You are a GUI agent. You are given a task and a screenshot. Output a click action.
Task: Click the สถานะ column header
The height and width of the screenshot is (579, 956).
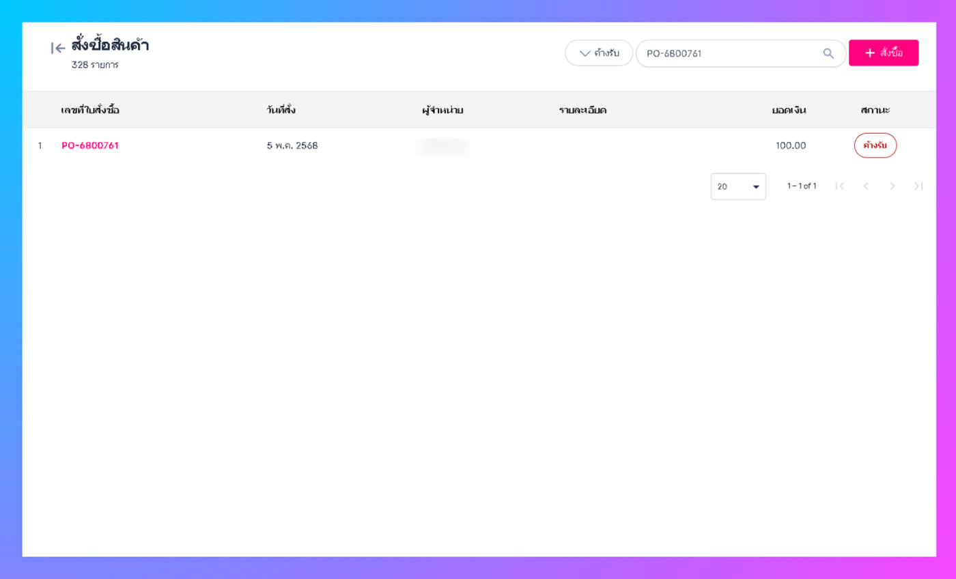(875, 110)
